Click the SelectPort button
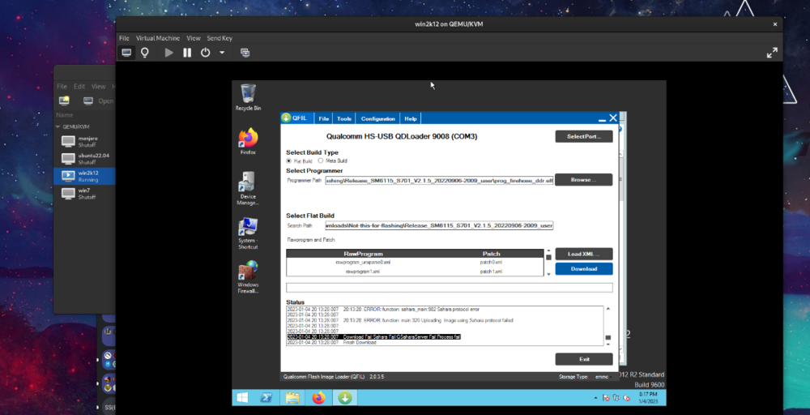 click(x=584, y=136)
